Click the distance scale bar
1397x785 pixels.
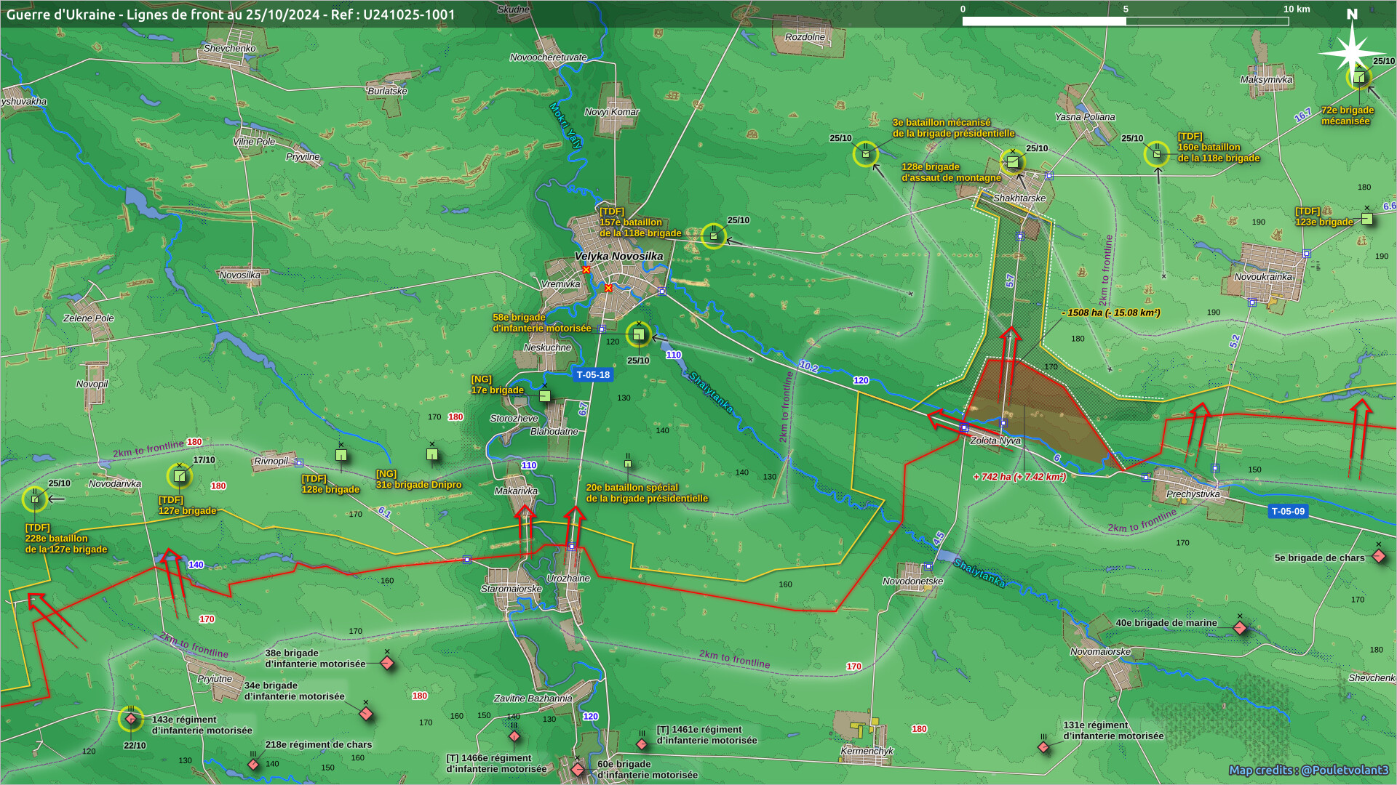(1125, 21)
